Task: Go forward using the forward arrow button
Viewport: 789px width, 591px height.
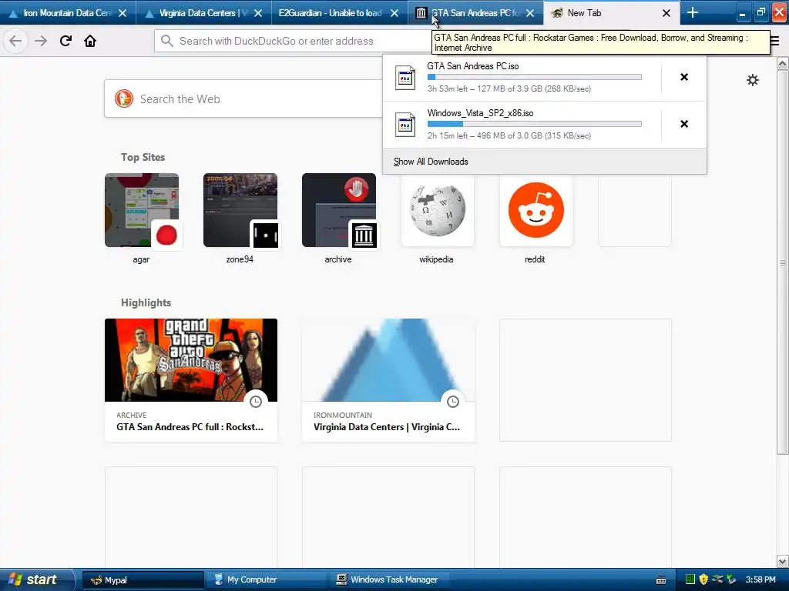Action: point(41,41)
